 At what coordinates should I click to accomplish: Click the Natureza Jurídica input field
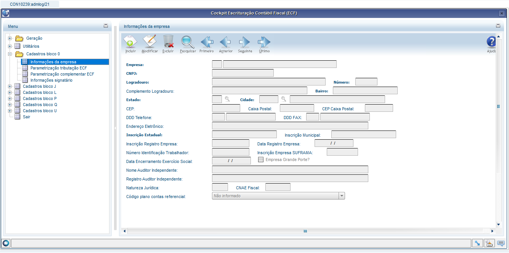(220, 187)
